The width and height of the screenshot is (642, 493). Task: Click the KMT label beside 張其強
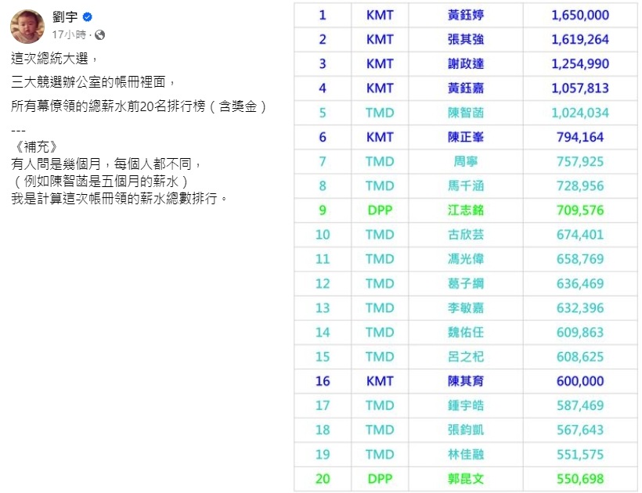coord(379,39)
